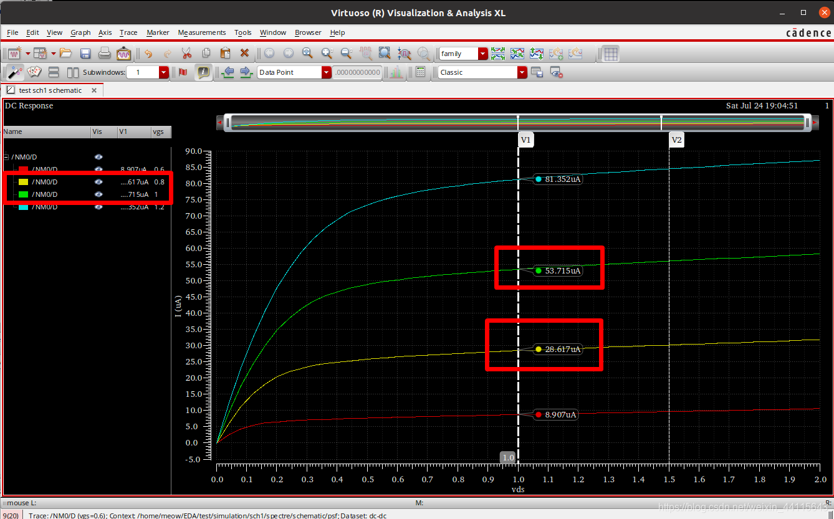Click the cyan vgs 1.2 color swatch

pyautogui.click(x=24, y=207)
